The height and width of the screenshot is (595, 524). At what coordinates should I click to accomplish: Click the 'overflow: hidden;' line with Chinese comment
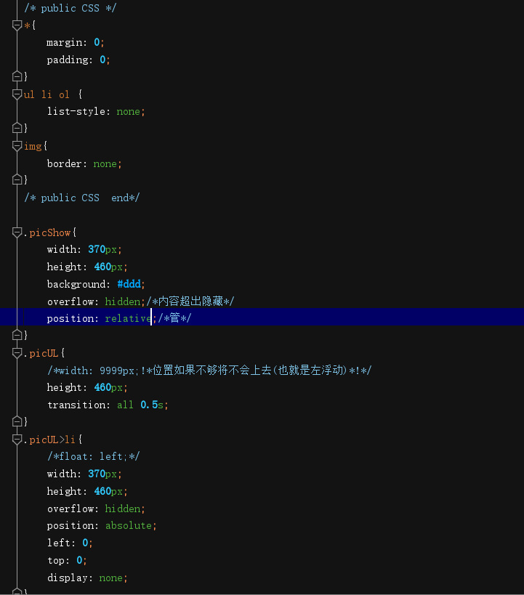[140, 301]
